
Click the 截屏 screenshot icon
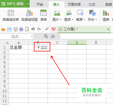(x=81, y=13)
